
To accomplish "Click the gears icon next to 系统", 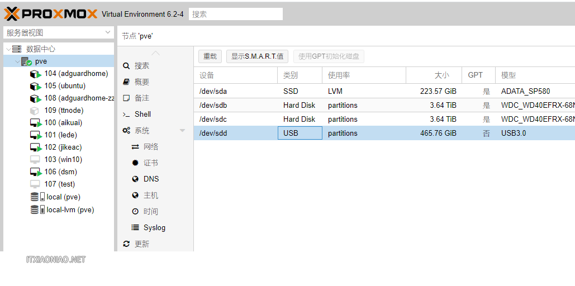I will (126, 131).
